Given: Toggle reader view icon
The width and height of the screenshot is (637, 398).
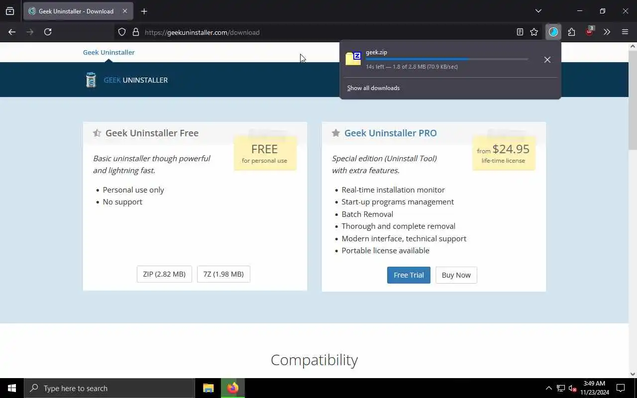Looking at the screenshot, I should (x=520, y=32).
